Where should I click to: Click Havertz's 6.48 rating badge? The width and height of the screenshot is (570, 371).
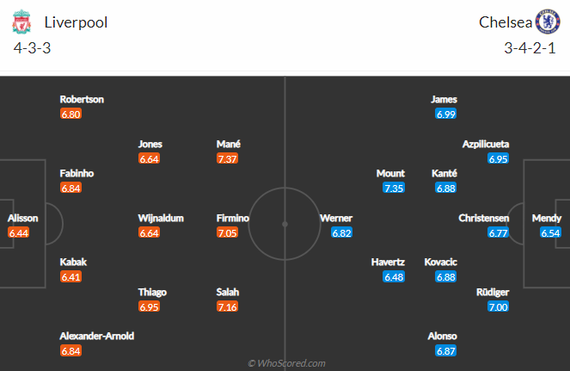click(394, 276)
